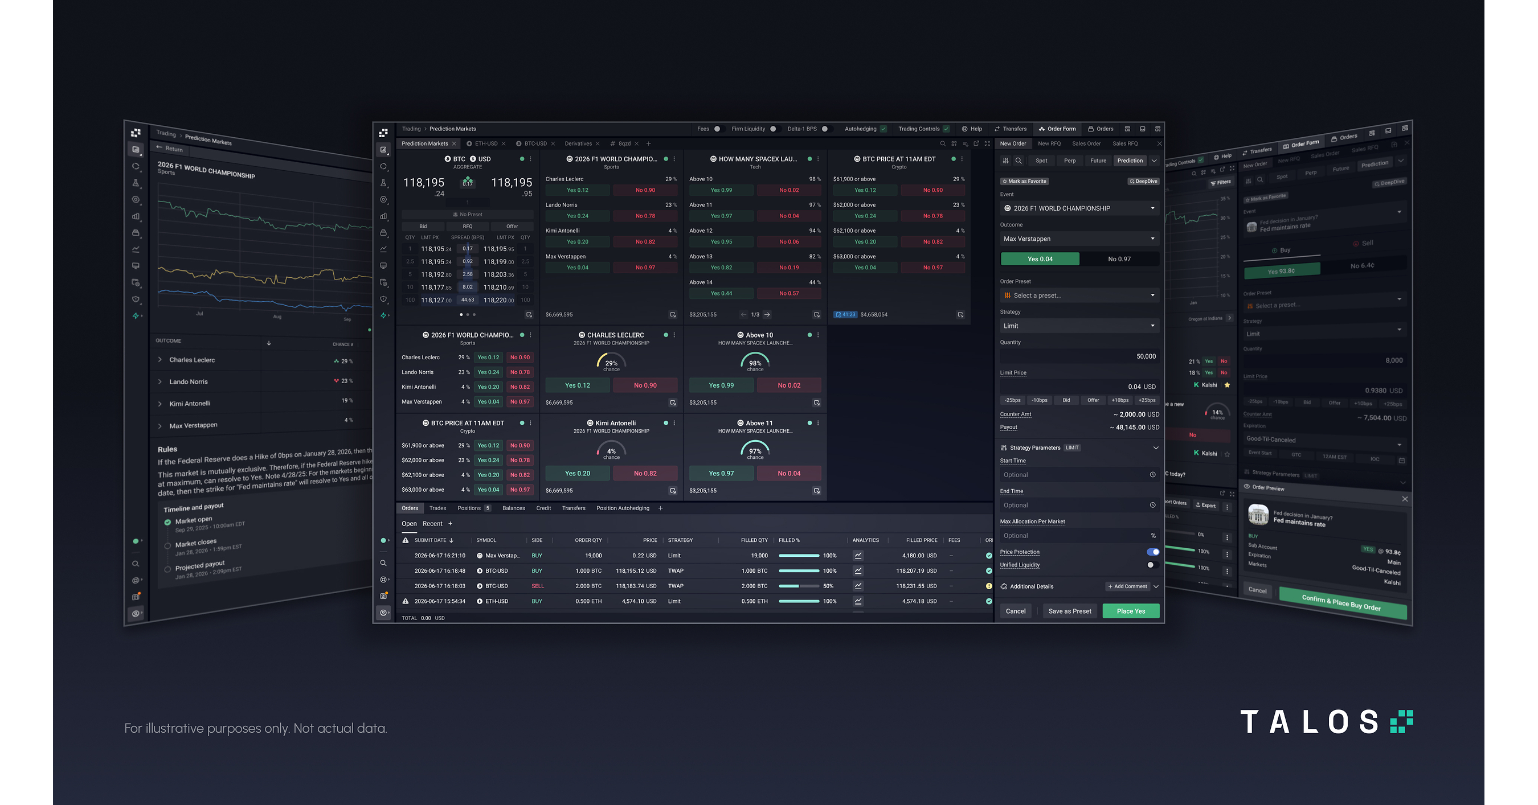1538x805 pixels.
Task: Open the line chart icon in center sidebar
Action: click(383, 249)
